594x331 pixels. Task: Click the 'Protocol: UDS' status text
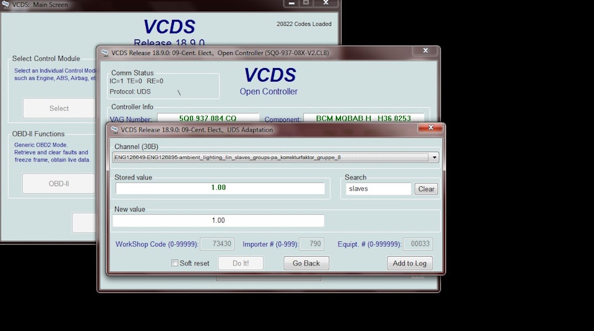tap(130, 92)
